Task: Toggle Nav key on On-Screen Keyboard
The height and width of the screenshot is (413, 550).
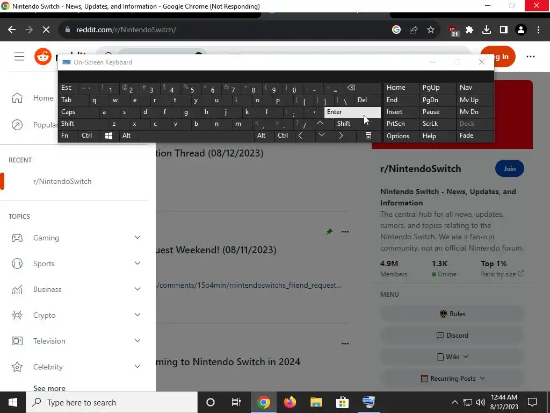Action: pos(474,88)
